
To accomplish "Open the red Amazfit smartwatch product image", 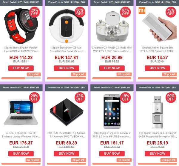I will pos(21,26).
